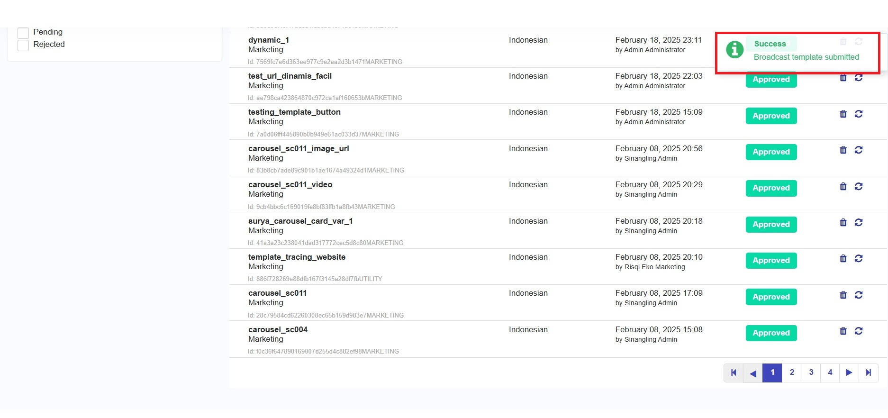This screenshot has height=418, width=888.
Task: Refresh the template_tracing_website template status
Action: (858, 258)
